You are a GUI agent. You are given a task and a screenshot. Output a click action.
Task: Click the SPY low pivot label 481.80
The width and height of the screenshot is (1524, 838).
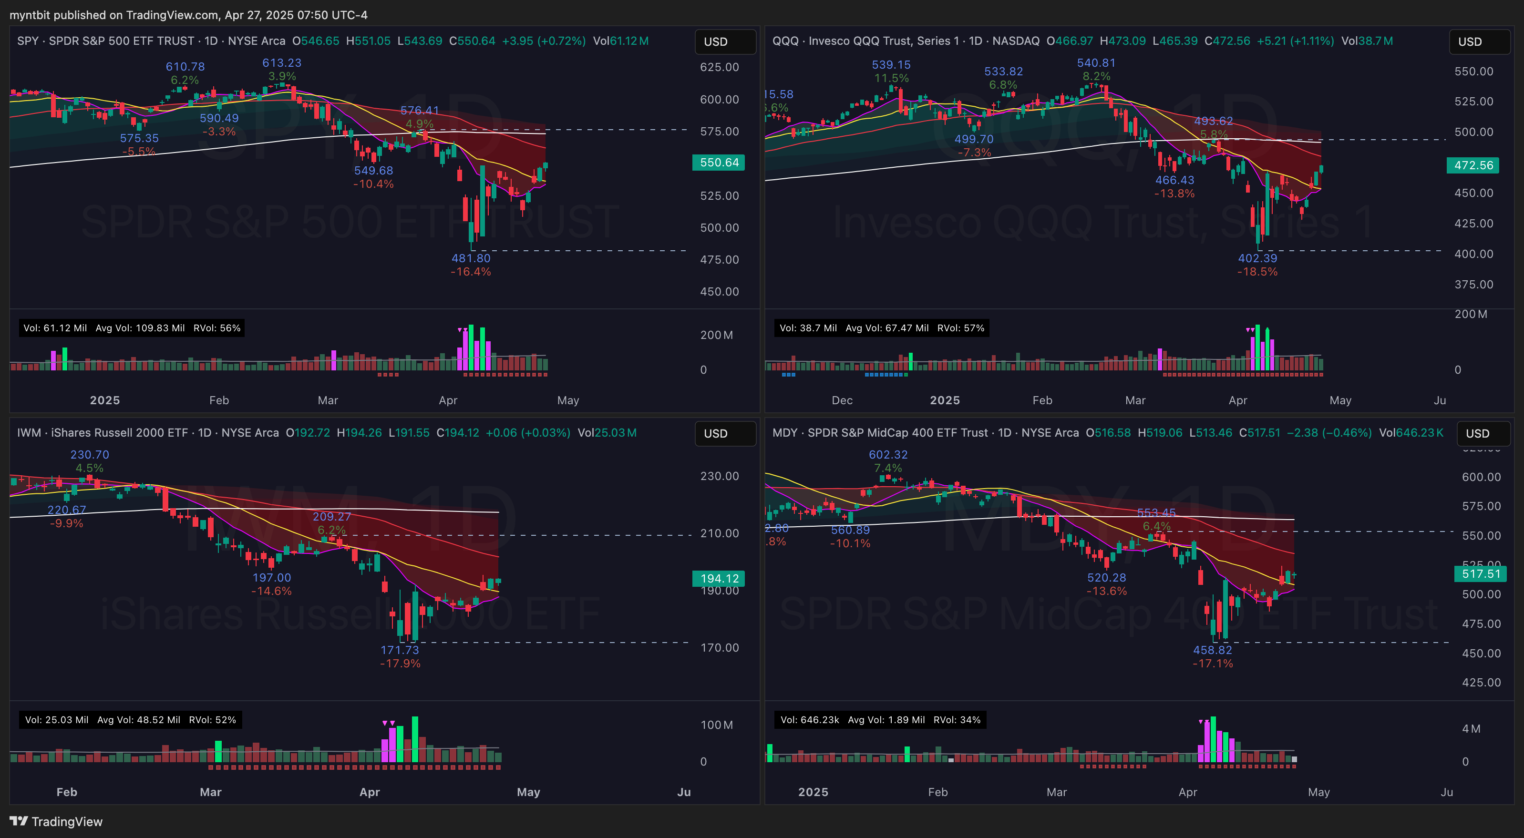coord(471,258)
